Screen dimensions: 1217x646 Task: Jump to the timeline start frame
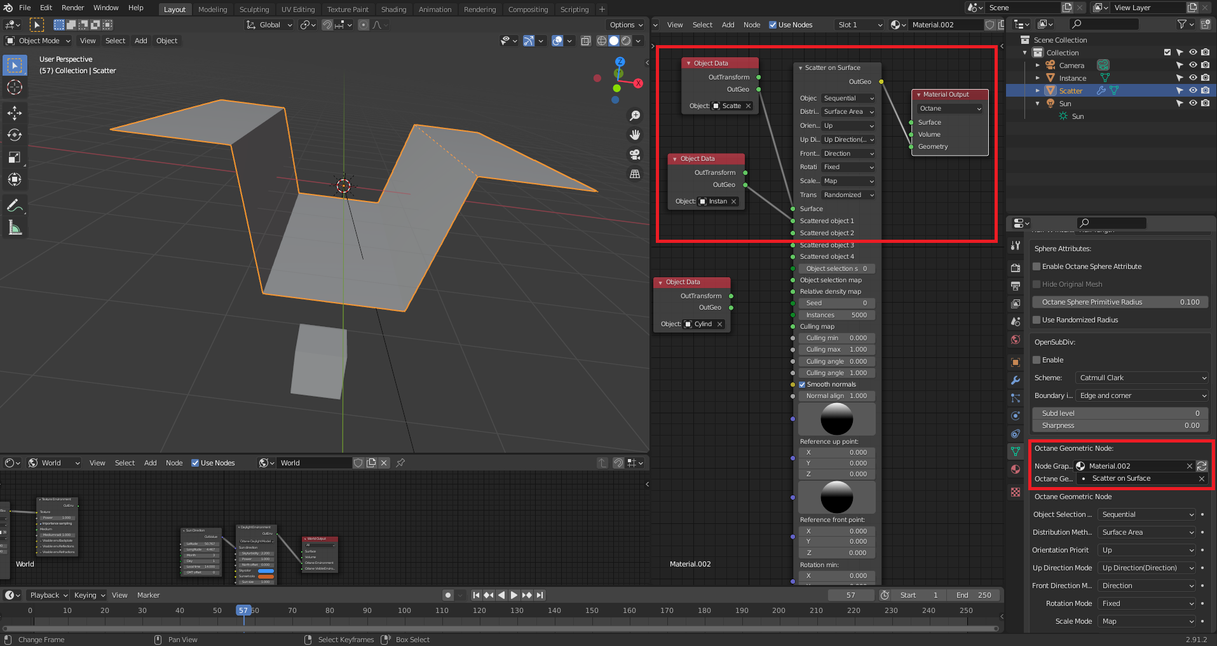click(x=476, y=595)
